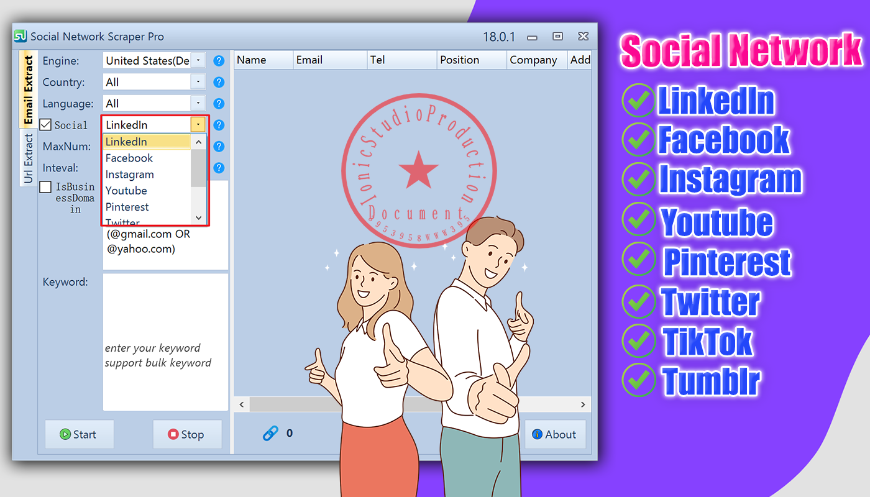Image resolution: width=870 pixels, height=497 pixels.
Task: Click the Tel column header
Action: pyautogui.click(x=402, y=60)
